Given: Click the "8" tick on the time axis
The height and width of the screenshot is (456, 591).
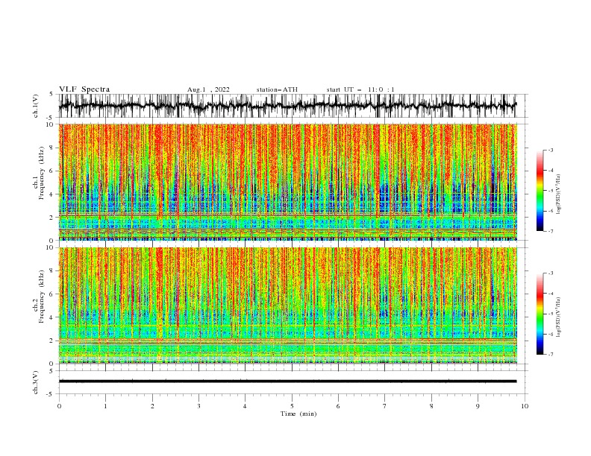Looking at the screenshot, I should click(431, 406).
